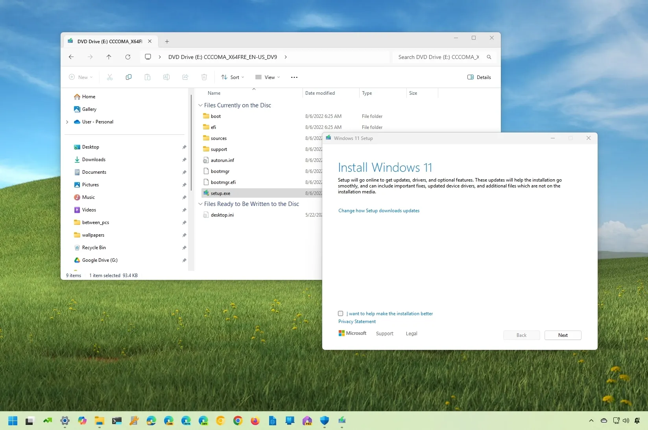Screen dimensions: 648x430
Task: Check 'I want to help make the installation better'
Action: pos(340,314)
